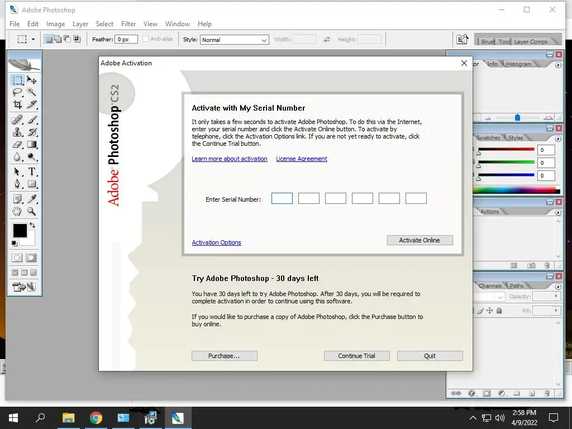Open the Activation Options link

tap(216, 242)
